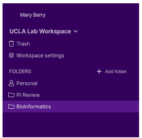Click the trash can icon
142x138 pixels.
coord(11,44)
